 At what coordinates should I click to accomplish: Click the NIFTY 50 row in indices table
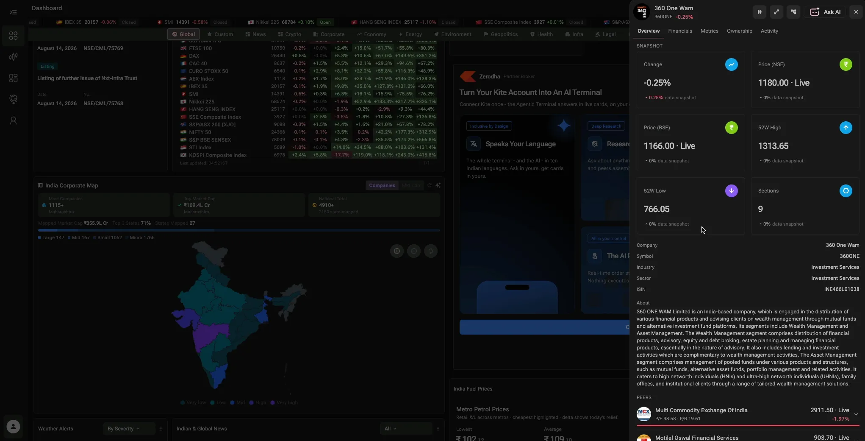click(x=308, y=132)
